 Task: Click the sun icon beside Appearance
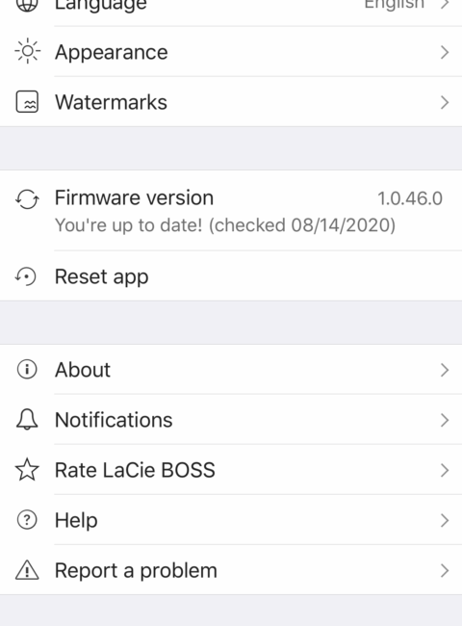pyautogui.click(x=28, y=51)
